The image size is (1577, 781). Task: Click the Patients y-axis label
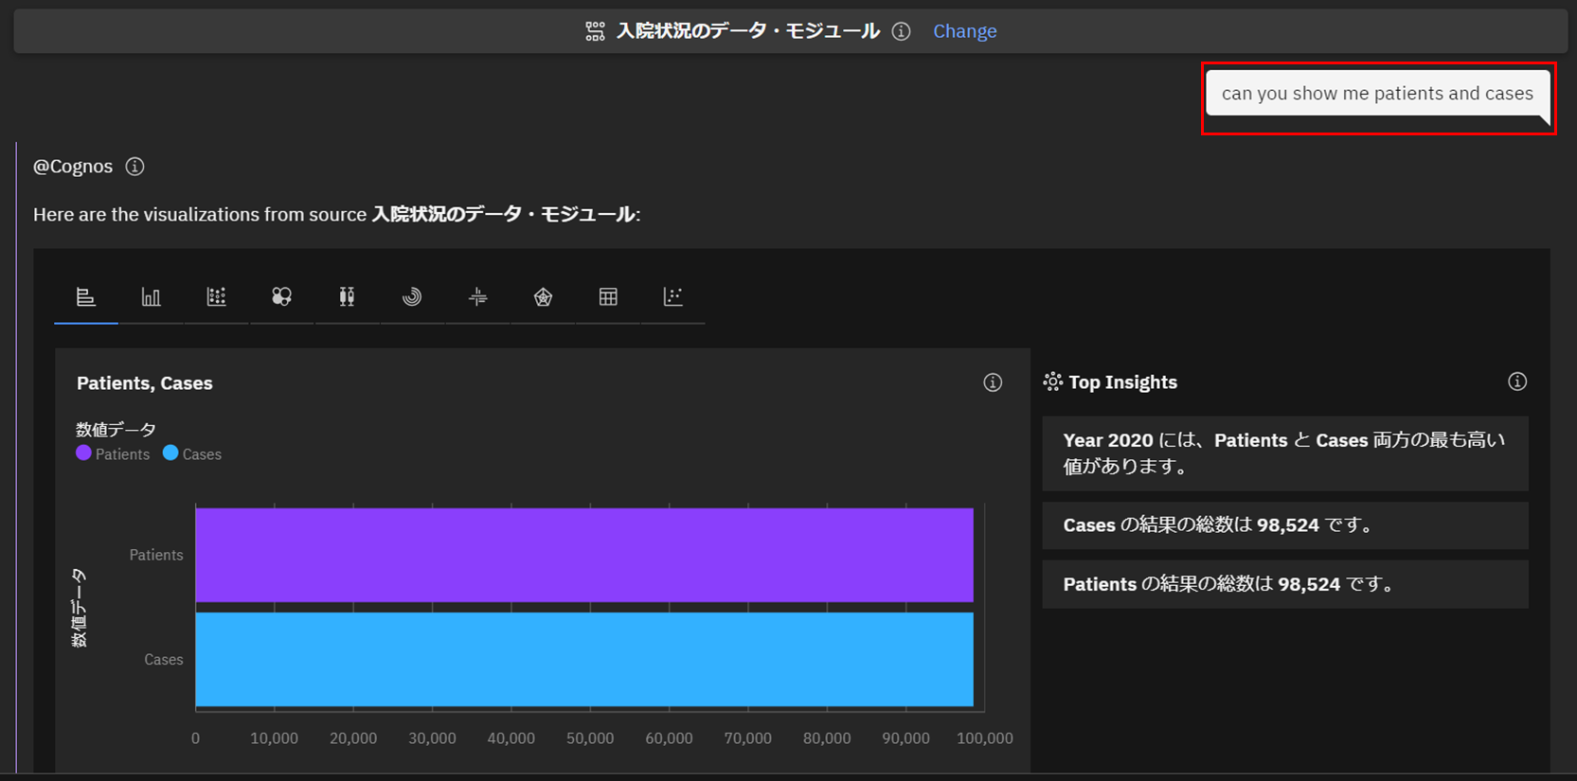(x=156, y=555)
